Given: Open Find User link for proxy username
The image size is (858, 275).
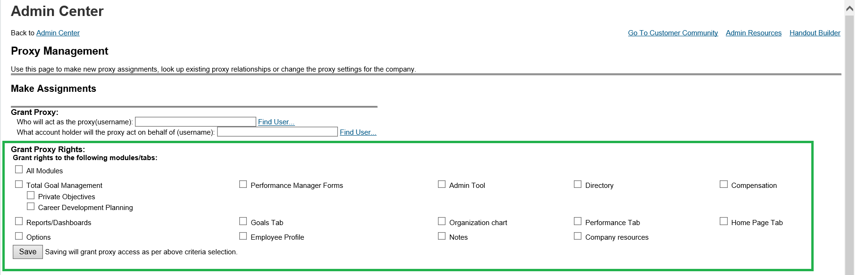Looking at the screenshot, I should pos(276,122).
